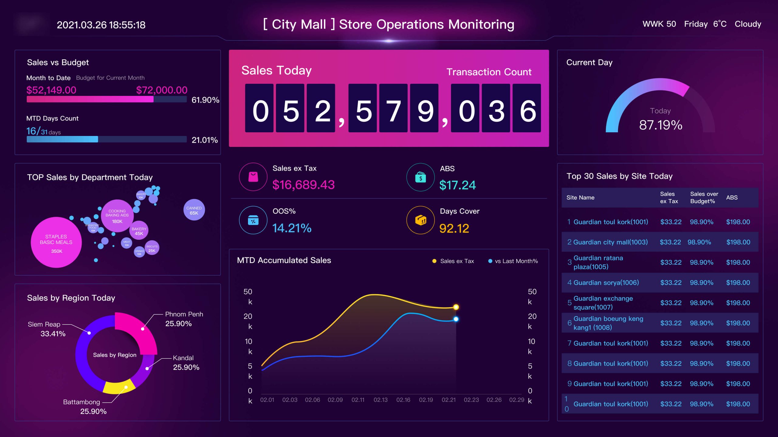This screenshot has width=778, height=437.
Task: Click the WWK 50 week label
Action: (659, 24)
